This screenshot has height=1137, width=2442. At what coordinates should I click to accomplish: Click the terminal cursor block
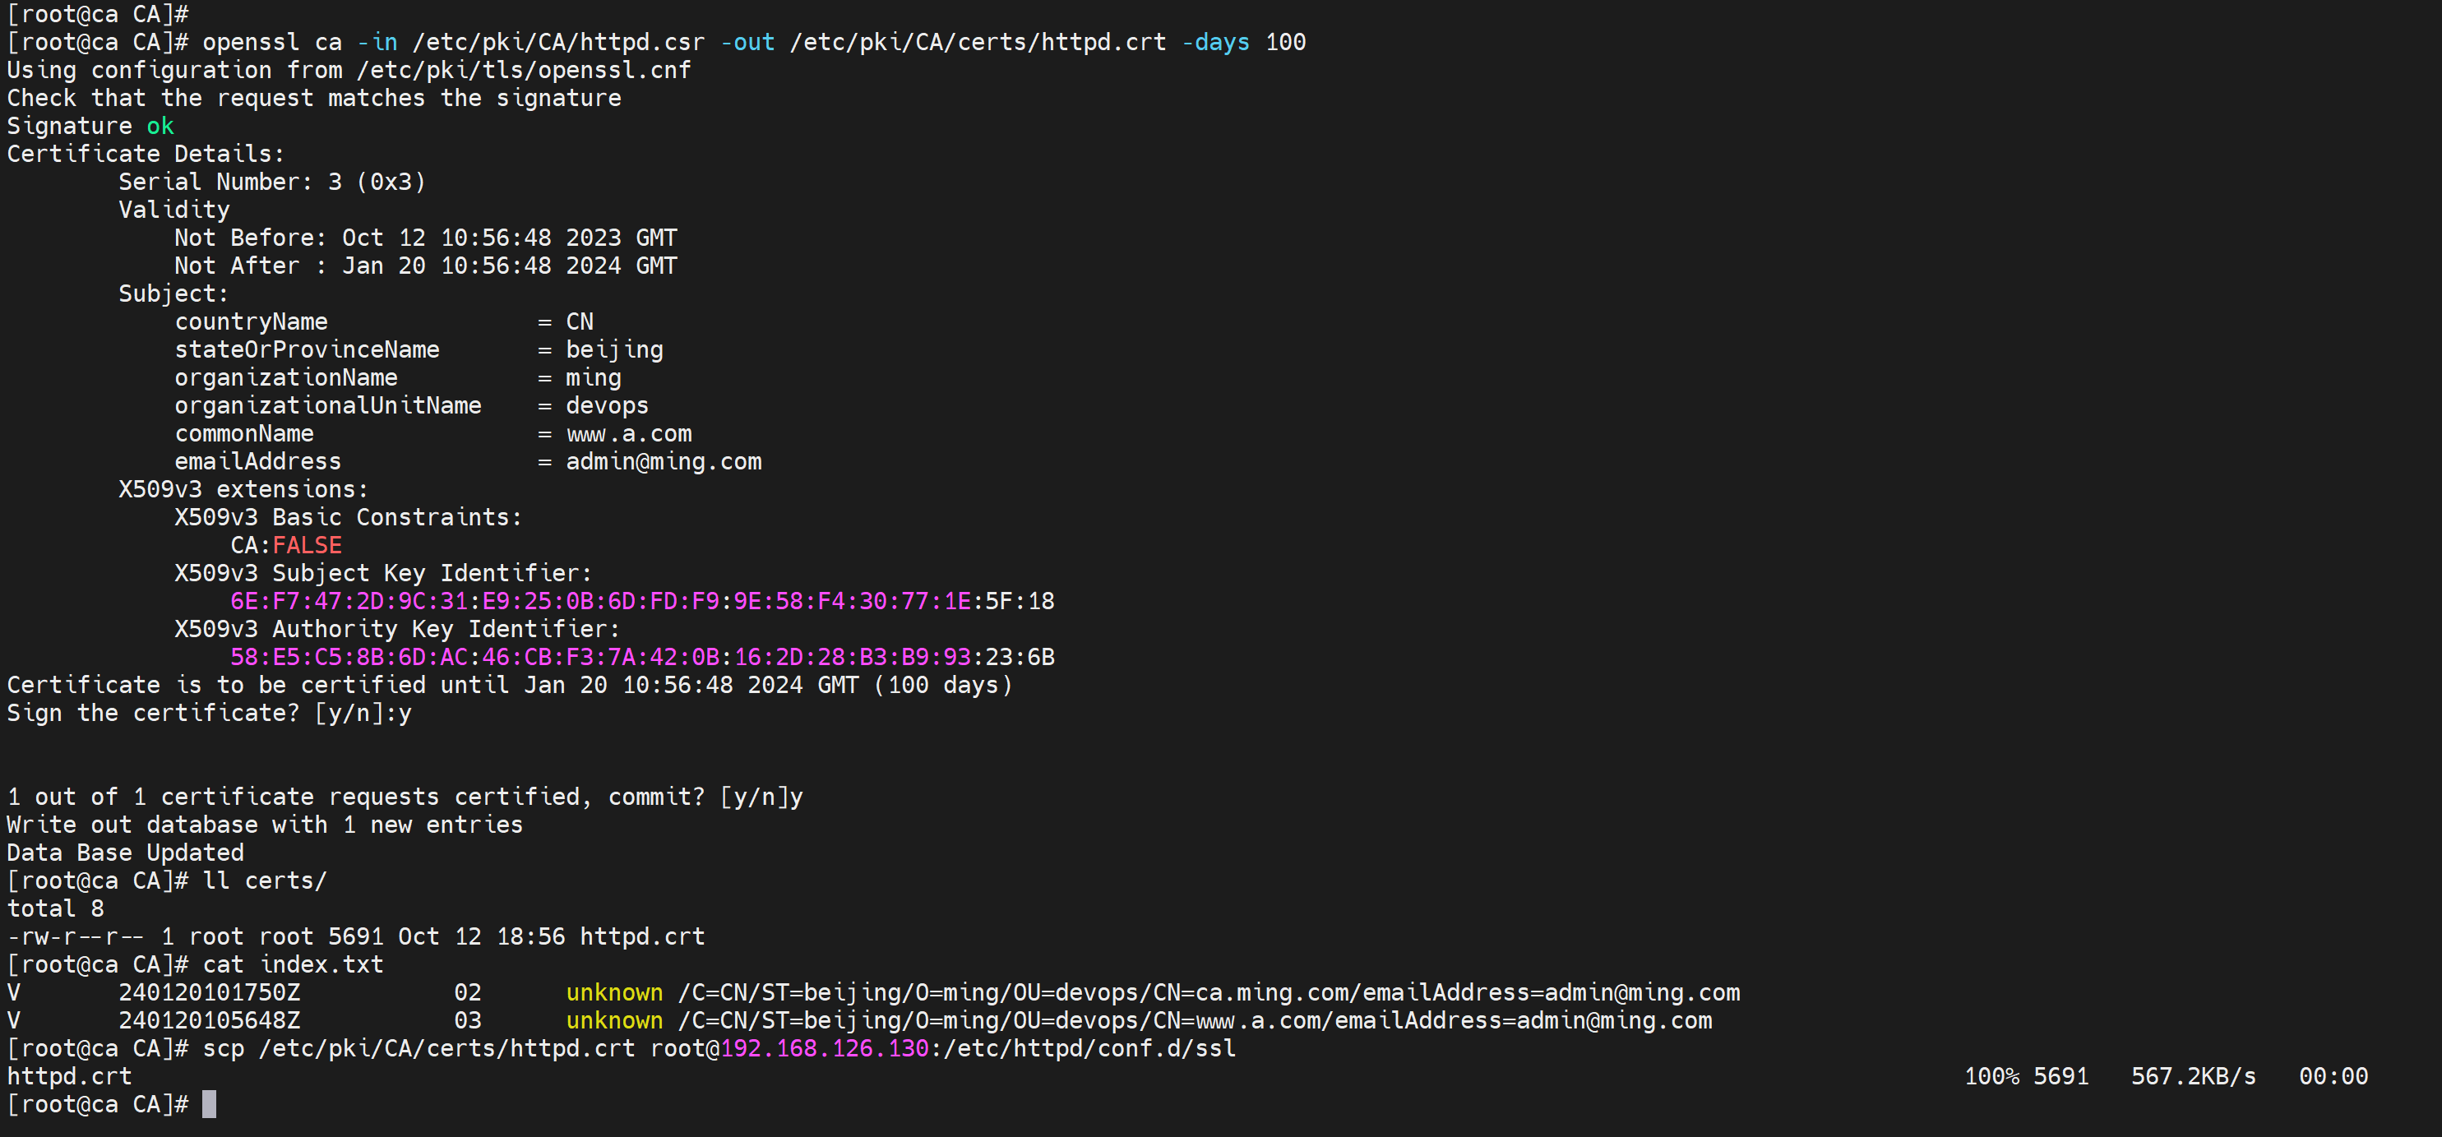(x=207, y=1103)
